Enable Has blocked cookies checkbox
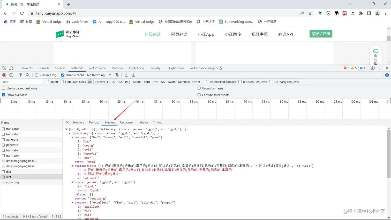This screenshot has width=391, height=220. pyautogui.click(x=205, y=82)
